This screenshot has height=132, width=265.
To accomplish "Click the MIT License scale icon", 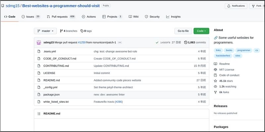I will 215,70.
